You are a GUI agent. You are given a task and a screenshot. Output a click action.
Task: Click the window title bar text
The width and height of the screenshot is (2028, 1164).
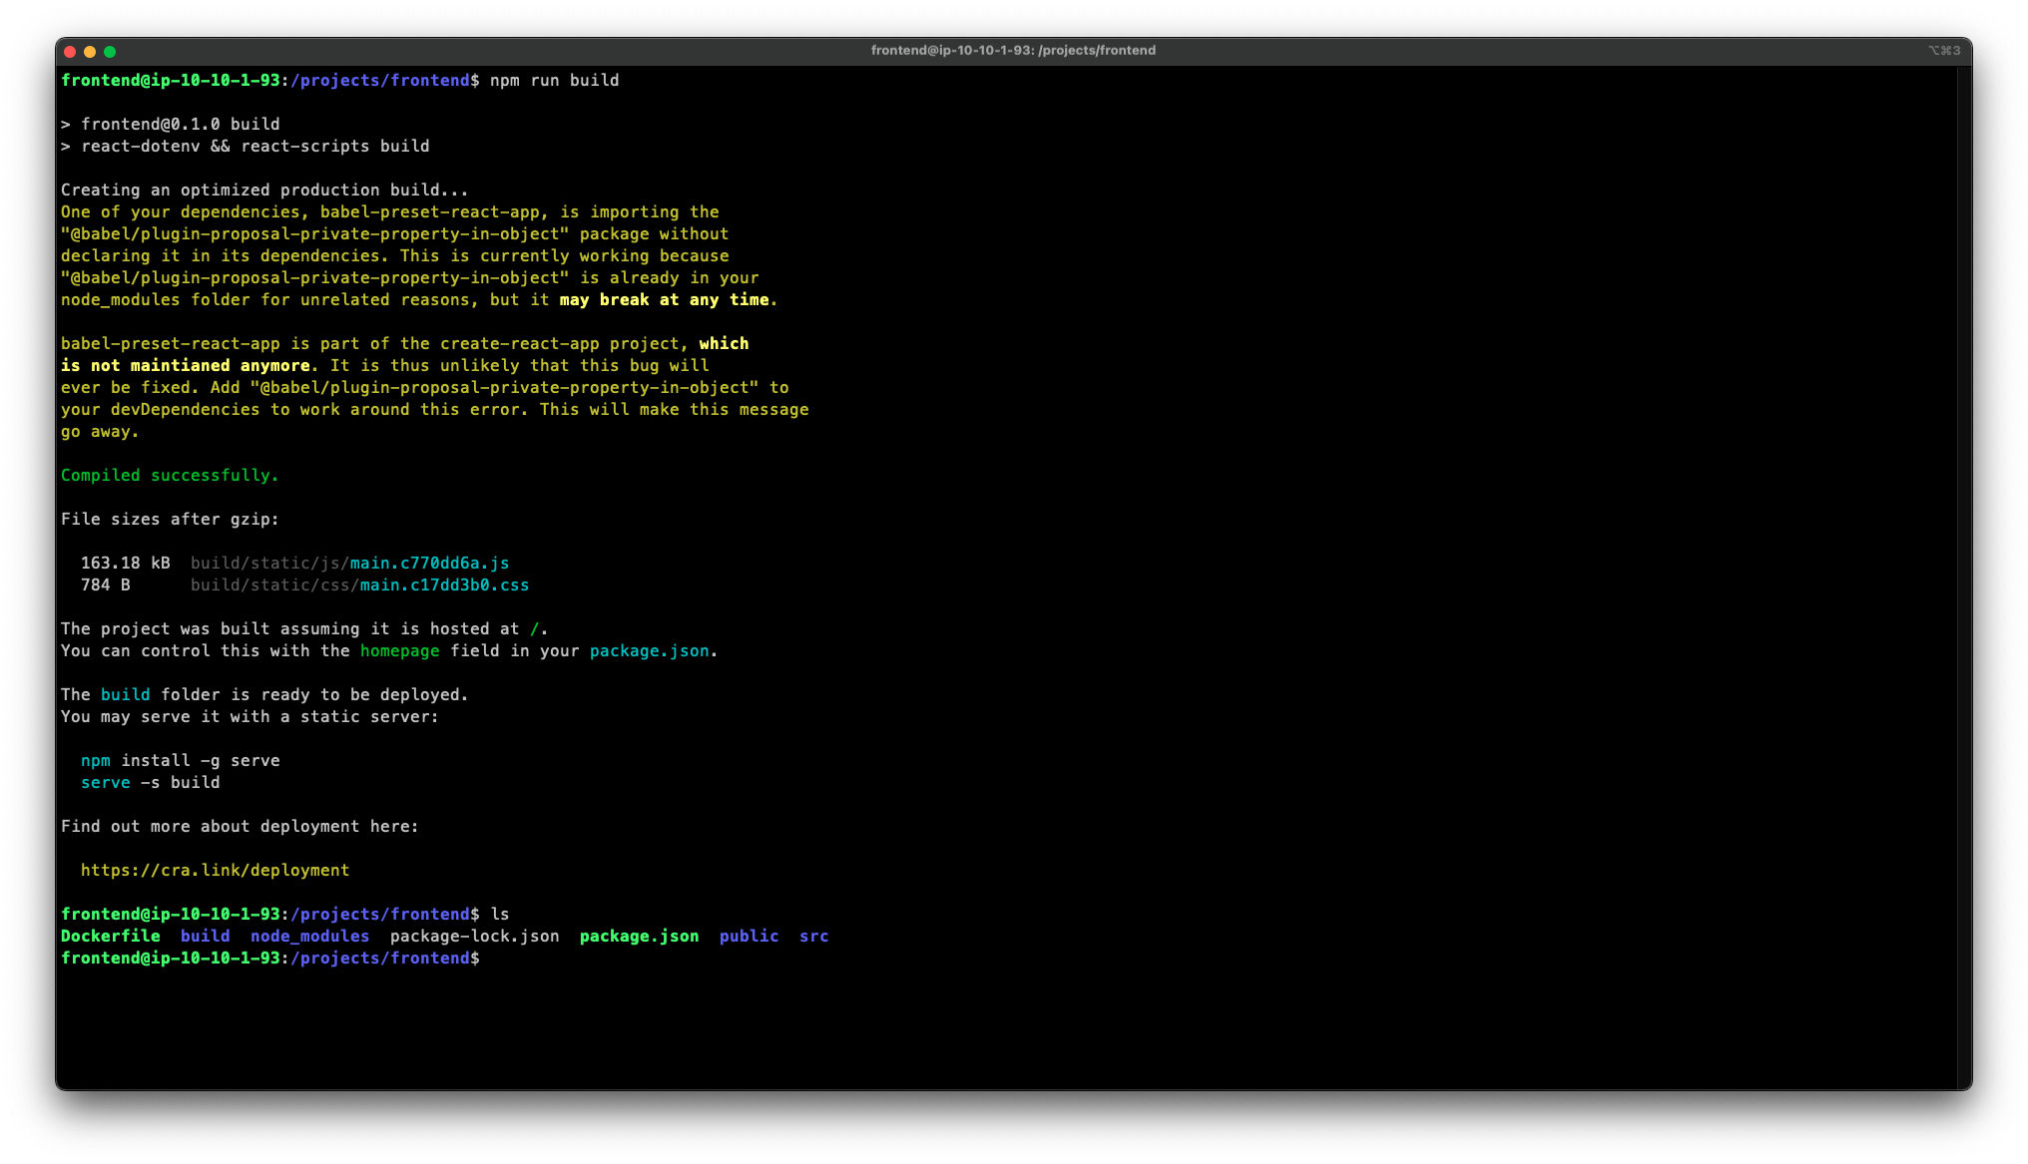coord(1013,51)
